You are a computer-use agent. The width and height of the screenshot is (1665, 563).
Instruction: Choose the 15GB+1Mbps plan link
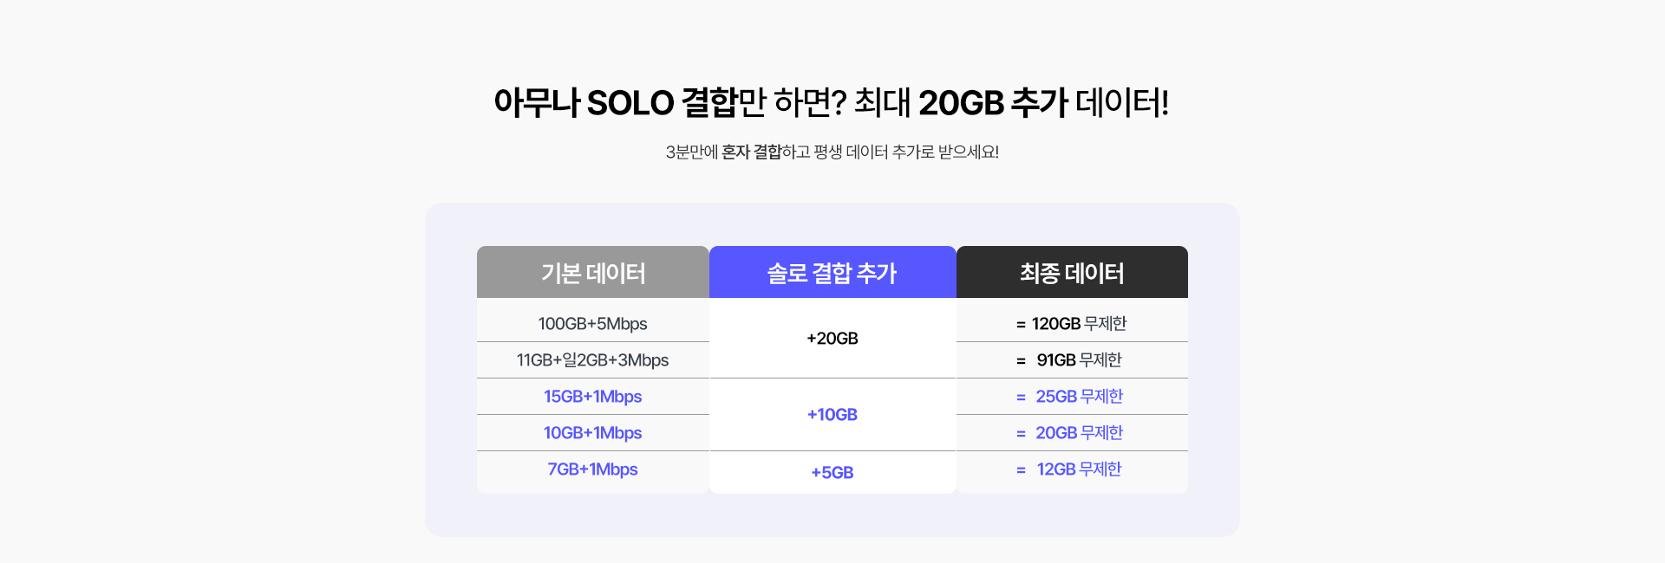click(x=593, y=396)
